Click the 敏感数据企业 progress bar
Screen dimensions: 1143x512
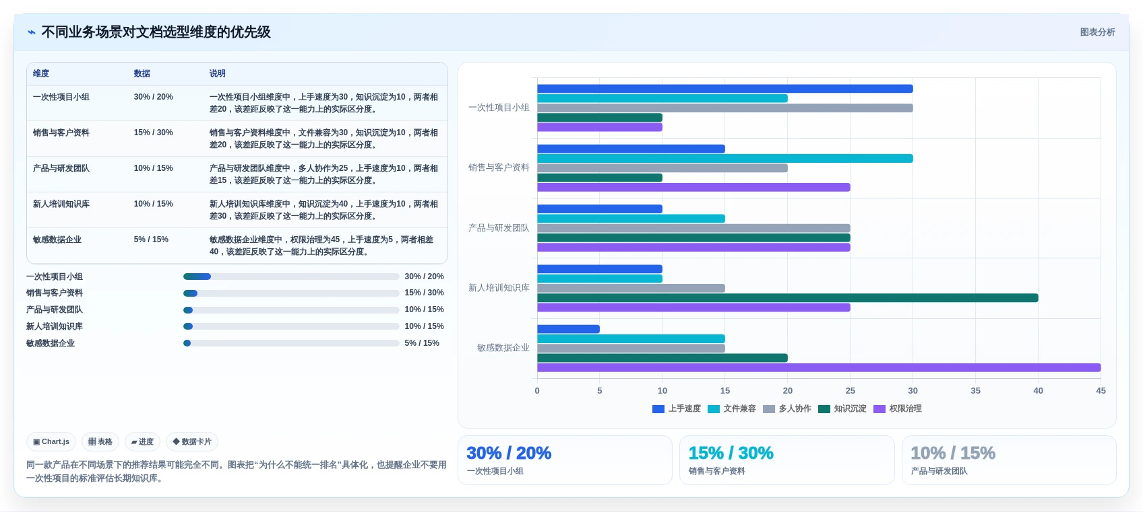click(291, 343)
